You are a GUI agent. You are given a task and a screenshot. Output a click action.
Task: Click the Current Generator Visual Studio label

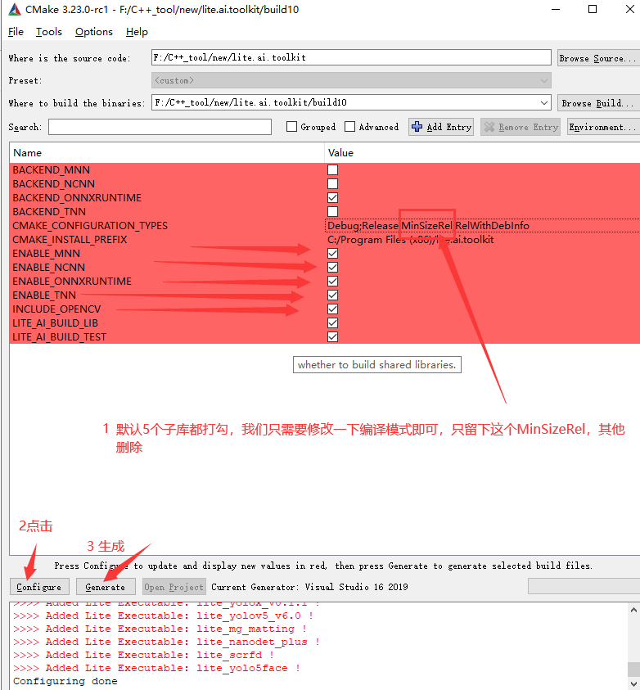tap(309, 587)
